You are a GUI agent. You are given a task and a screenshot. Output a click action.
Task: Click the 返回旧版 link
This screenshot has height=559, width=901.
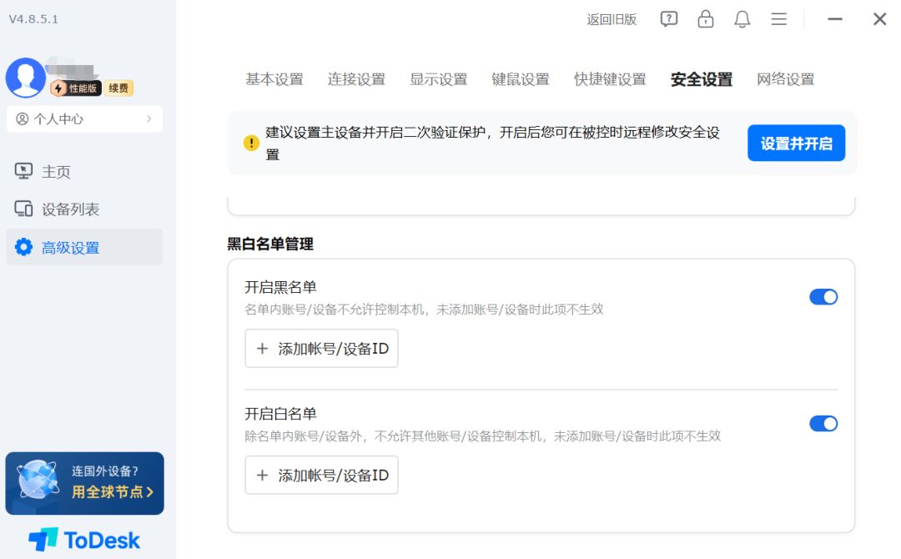(612, 19)
